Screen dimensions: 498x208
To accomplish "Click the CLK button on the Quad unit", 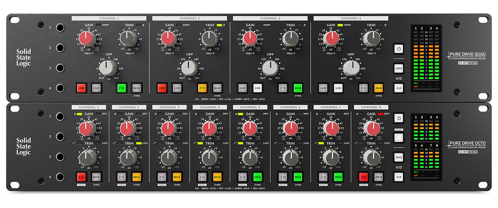I will (399, 88).
